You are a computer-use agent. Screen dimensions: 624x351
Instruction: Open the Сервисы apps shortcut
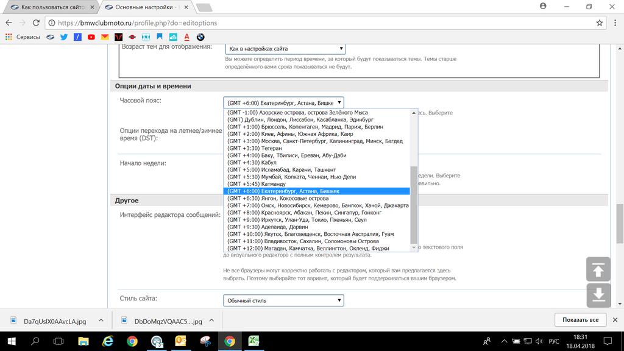pyautogui.click(x=23, y=37)
